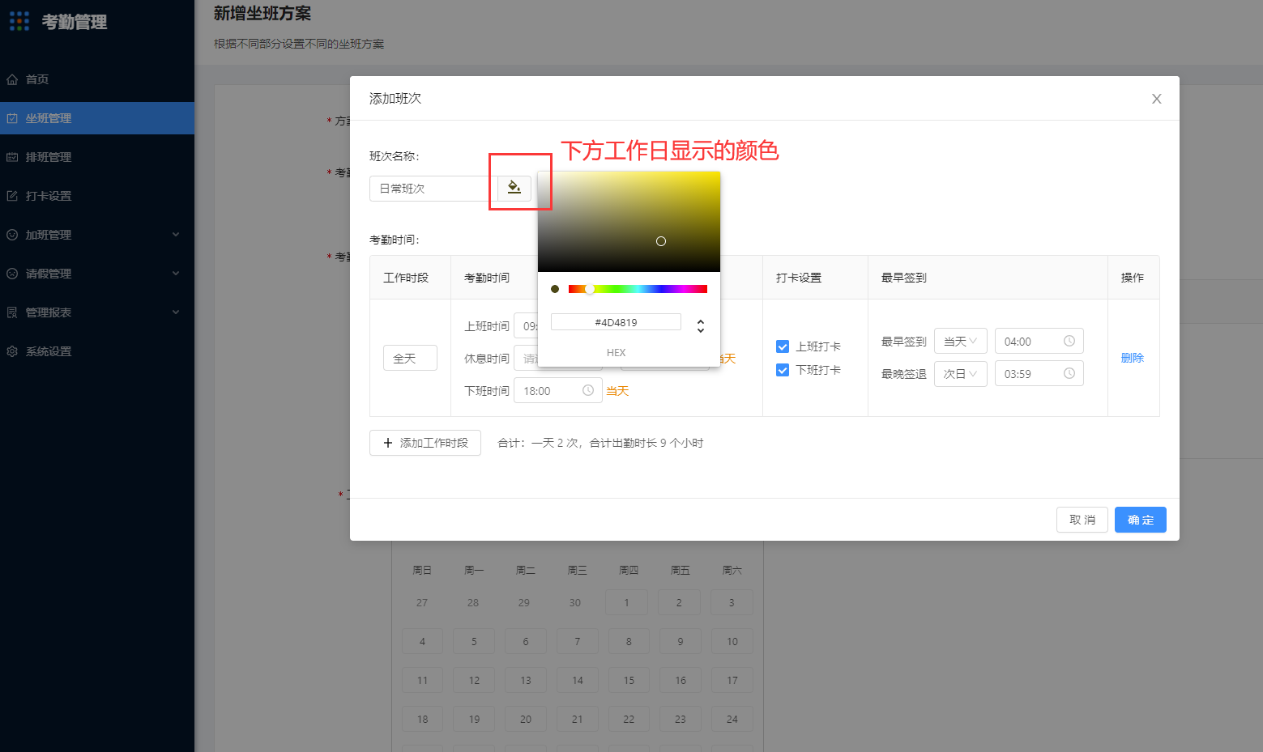Click the 管理报表 document icon
The height and width of the screenshot is (752, 1263).
pyautogui.click(x=12, y=312)
